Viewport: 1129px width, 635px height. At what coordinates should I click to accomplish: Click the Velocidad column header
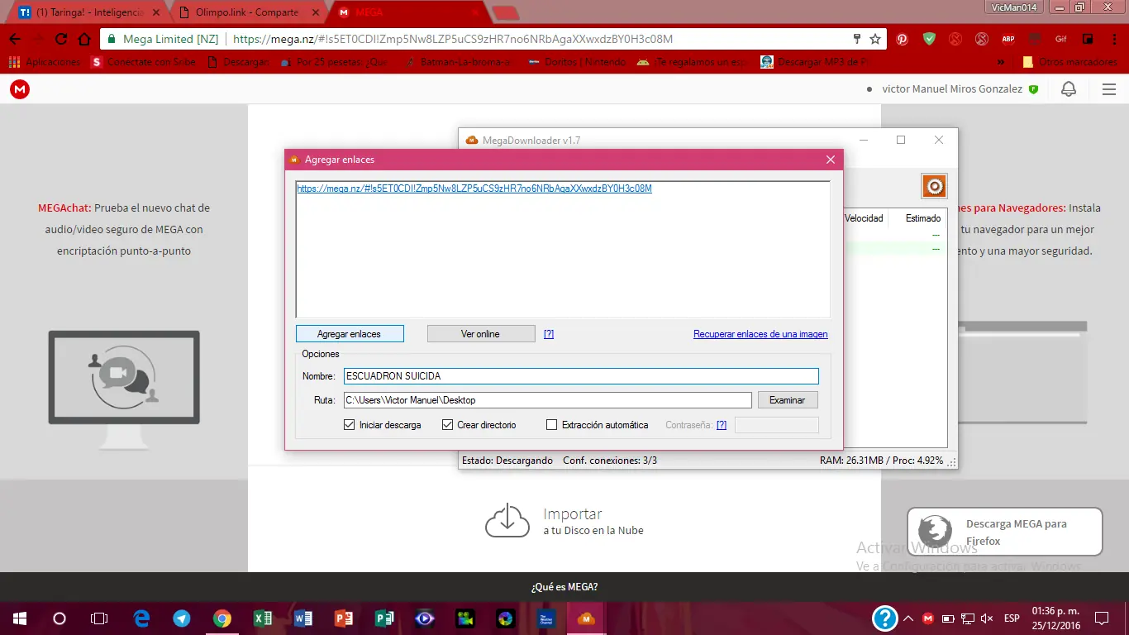[864, 218]
